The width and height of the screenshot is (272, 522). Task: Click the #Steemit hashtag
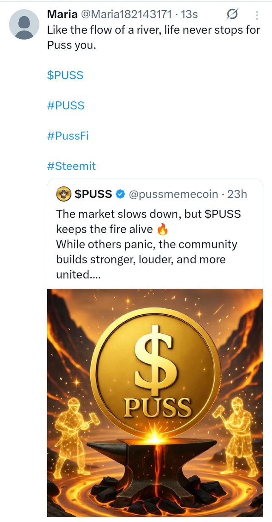click(x=71, y=166)
